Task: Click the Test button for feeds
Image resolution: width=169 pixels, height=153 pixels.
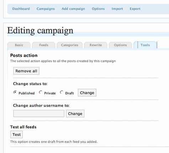Action: click(x=16, y=135)
